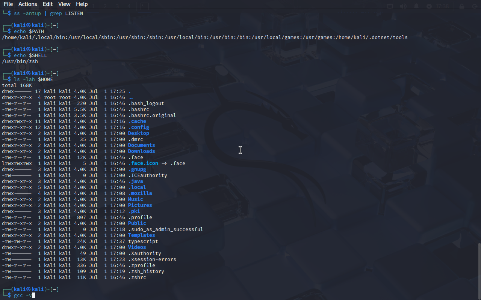Click the 'root root' owner text

[x=57, y=97]
